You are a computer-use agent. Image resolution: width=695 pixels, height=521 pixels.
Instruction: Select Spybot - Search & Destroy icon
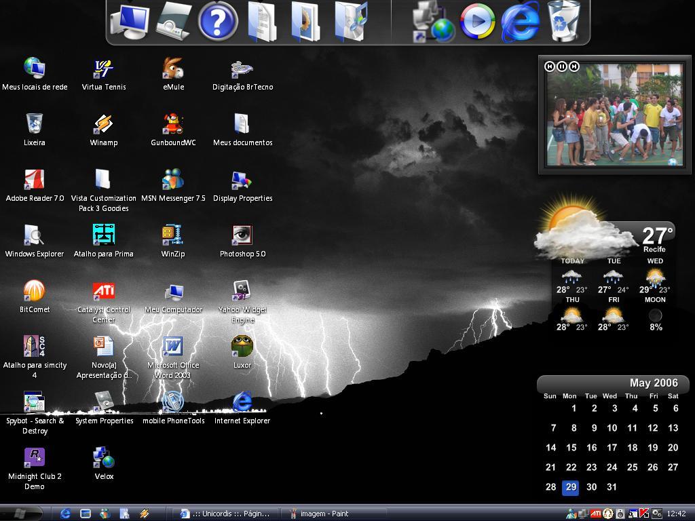tap(35, 413)
